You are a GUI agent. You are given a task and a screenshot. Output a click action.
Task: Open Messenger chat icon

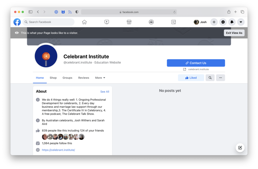(223, 22)
